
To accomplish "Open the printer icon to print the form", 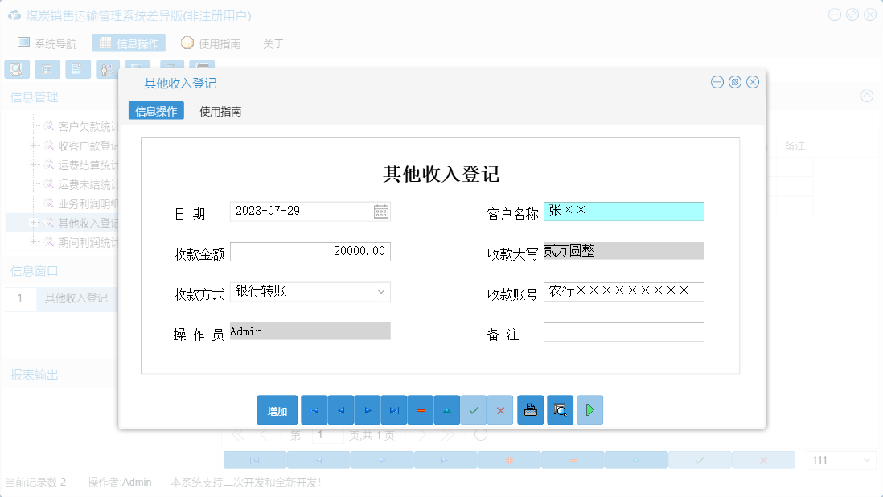I will [x=530, y=409].
